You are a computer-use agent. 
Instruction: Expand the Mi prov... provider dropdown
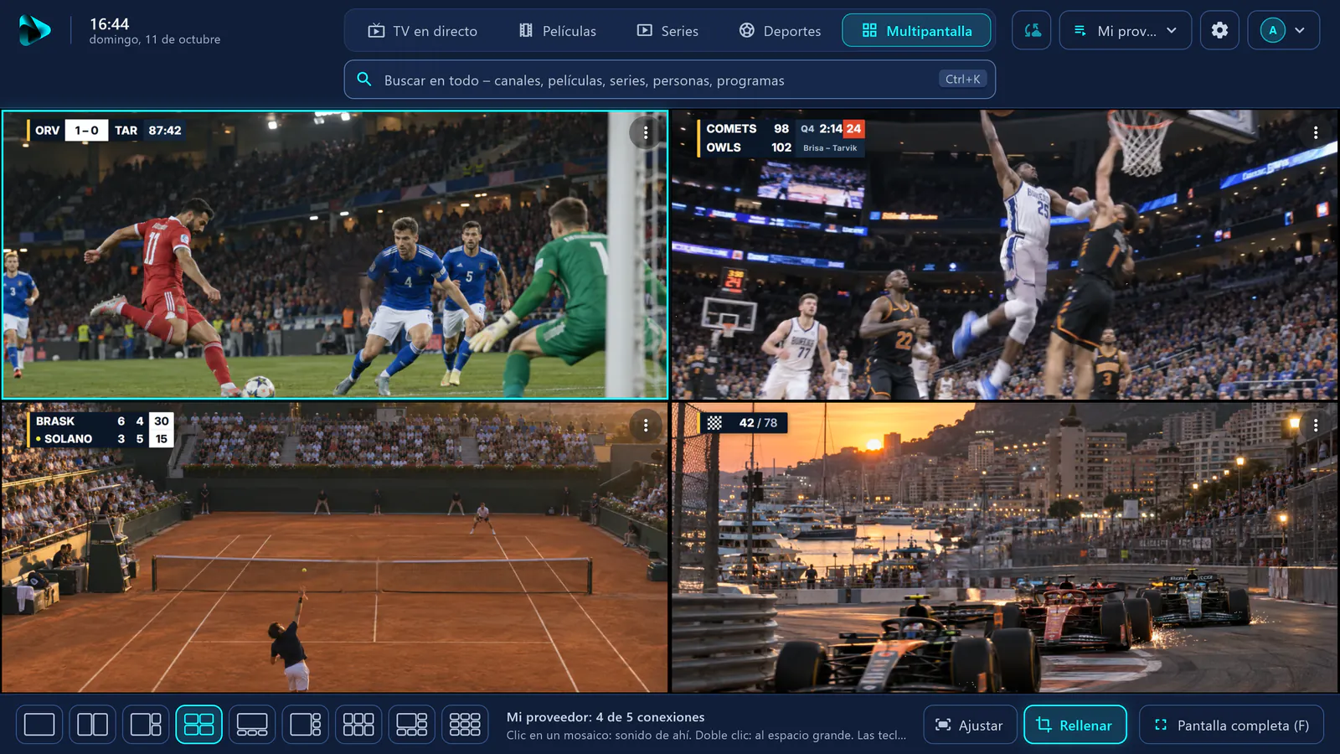(x=1126, y=30)
